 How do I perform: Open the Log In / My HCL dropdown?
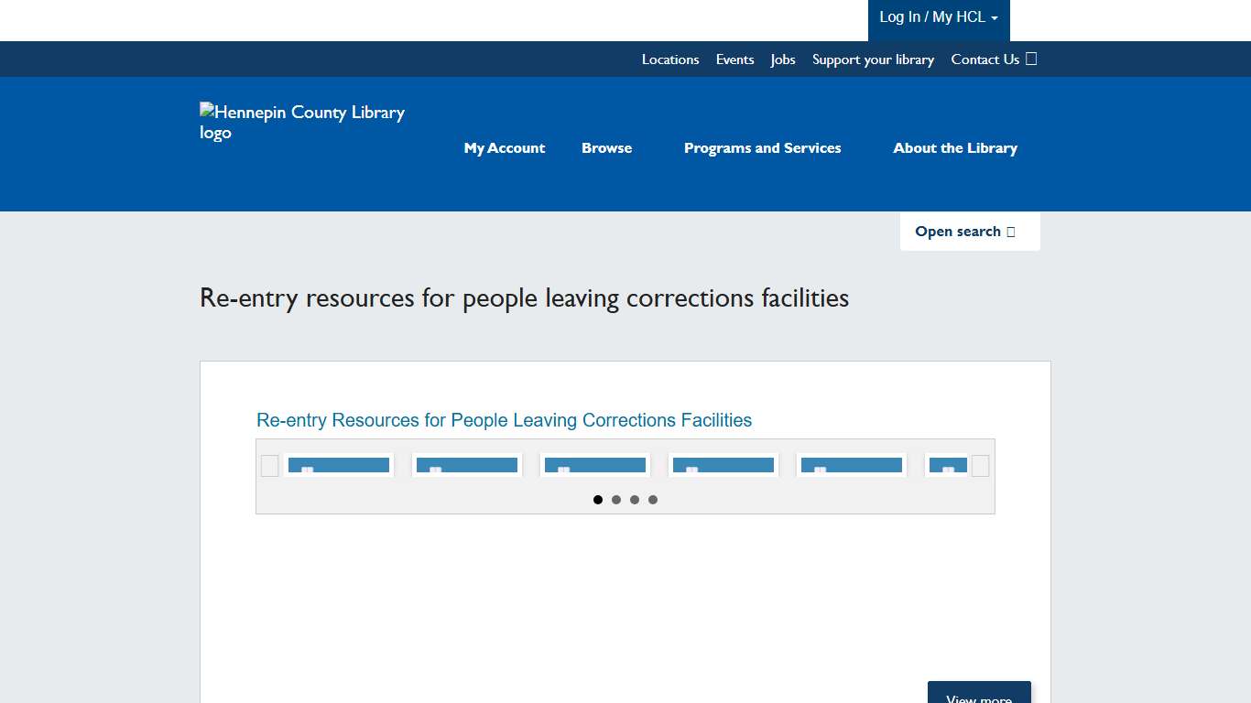click(x=938, y=16)
